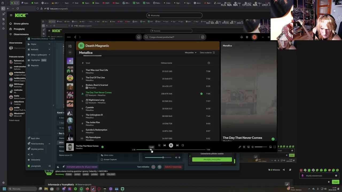Toggle shuffle in the Spotify player
342x192 pixels.
pos(159,145)
